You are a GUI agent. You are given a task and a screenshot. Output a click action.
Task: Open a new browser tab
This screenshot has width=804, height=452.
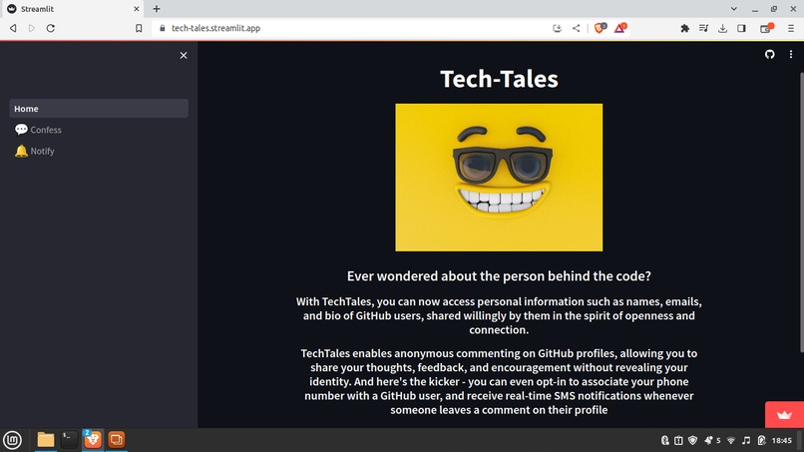[157, 9]
